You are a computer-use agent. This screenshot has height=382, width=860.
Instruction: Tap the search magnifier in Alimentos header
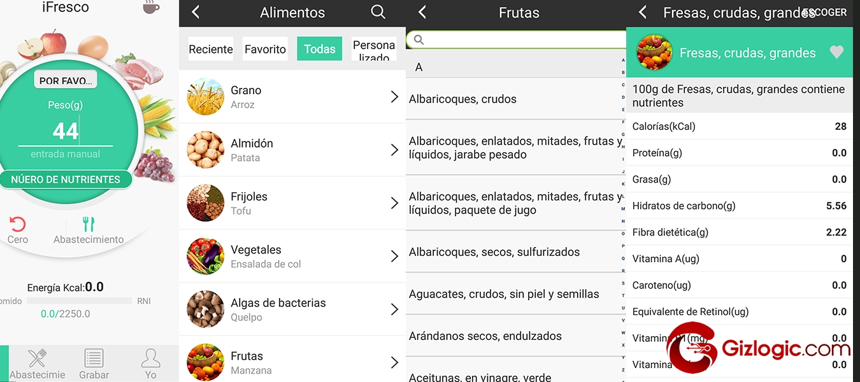378,12
